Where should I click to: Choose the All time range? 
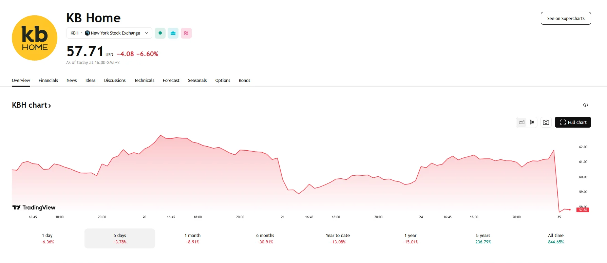(x=555, y=238)
